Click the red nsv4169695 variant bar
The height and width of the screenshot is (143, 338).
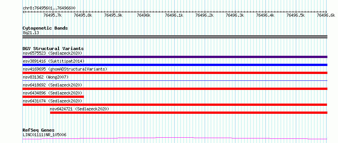pos(175,73)
